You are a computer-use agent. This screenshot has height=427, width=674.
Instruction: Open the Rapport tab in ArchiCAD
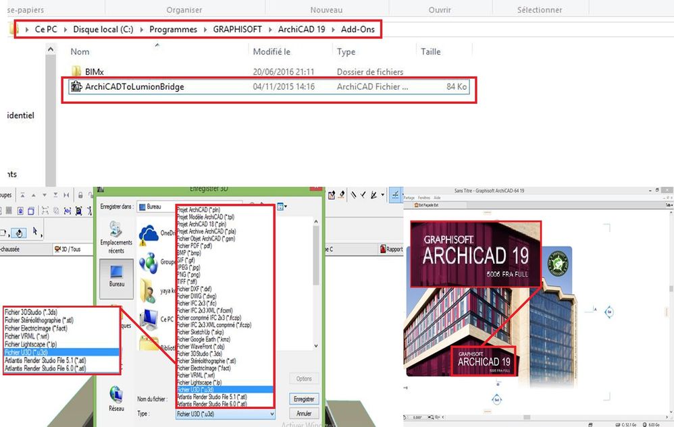click(391, 249)
